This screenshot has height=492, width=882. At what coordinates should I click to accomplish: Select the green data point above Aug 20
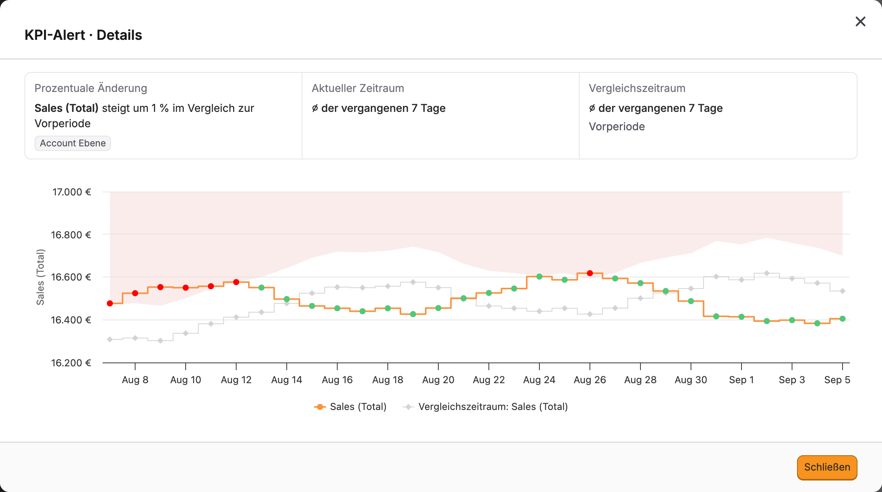[x=438, y=308]
